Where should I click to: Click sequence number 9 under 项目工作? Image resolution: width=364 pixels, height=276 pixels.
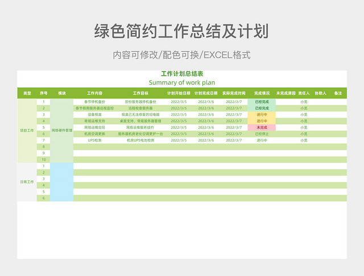point(43,153)
